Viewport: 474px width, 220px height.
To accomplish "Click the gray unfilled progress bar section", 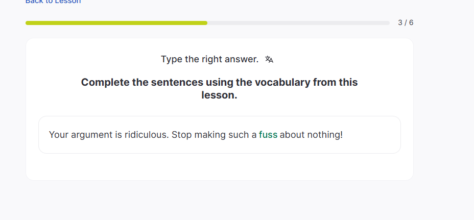I will click(298, 23).
